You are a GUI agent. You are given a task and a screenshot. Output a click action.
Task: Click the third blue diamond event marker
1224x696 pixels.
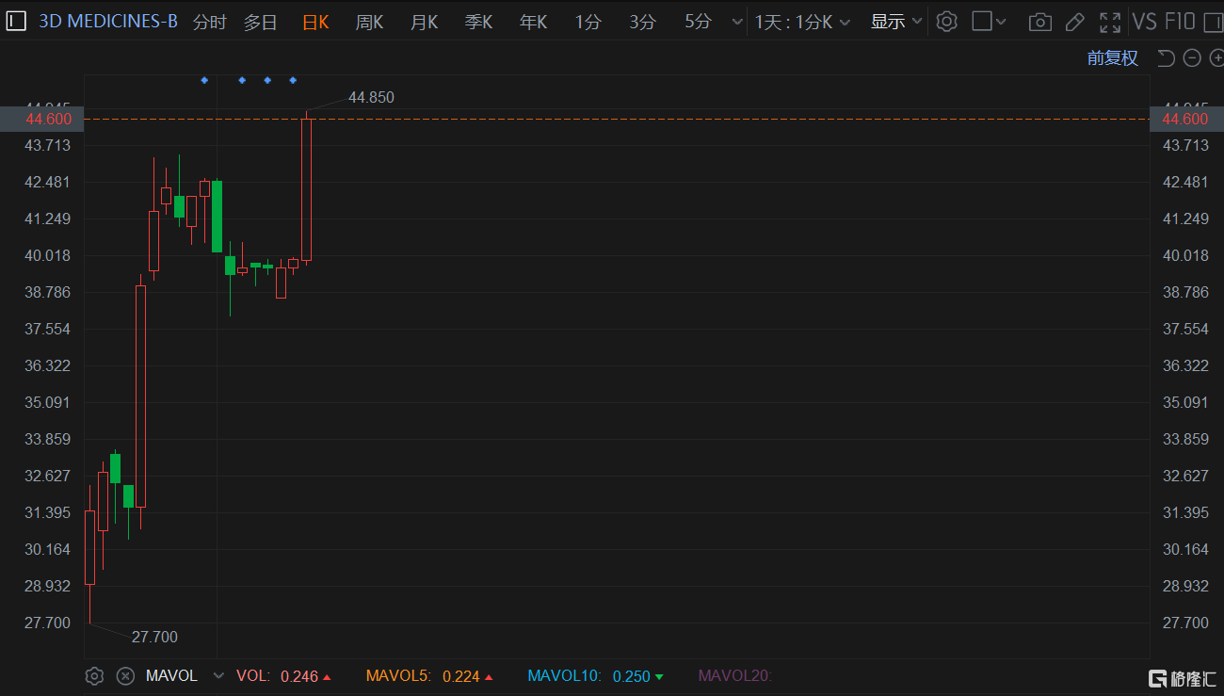[x=267, y=80]
